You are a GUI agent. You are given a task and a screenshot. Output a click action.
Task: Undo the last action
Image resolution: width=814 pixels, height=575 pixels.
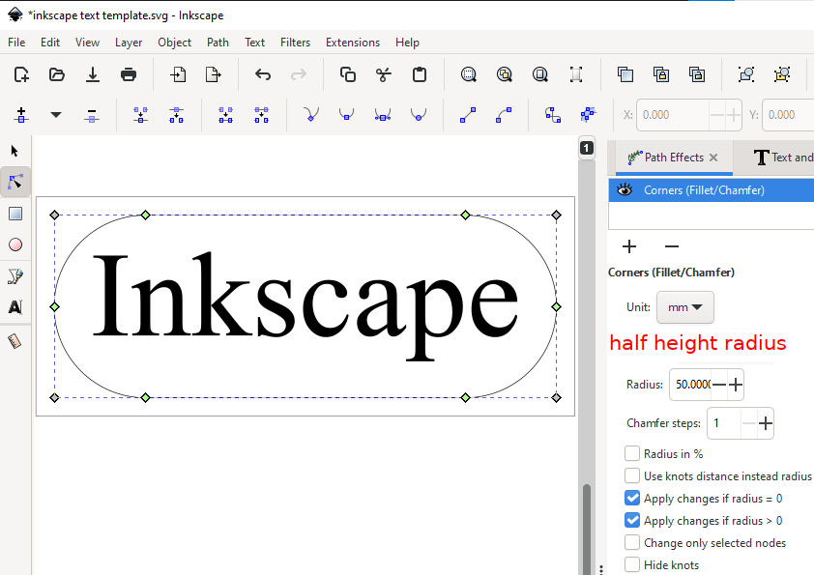pyautogui.click(x=263, y=74)
